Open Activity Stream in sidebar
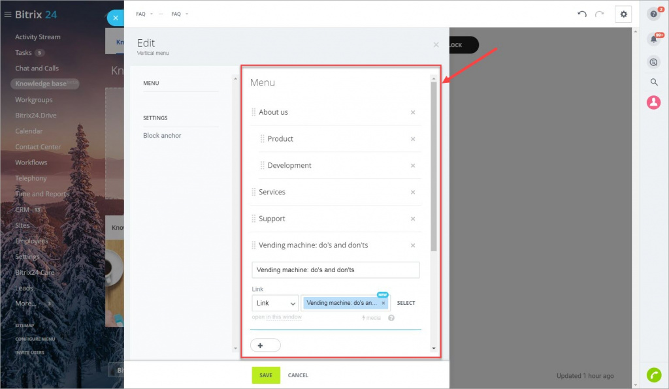This screenshot has width=669, height=389. (x=37, y=37)
